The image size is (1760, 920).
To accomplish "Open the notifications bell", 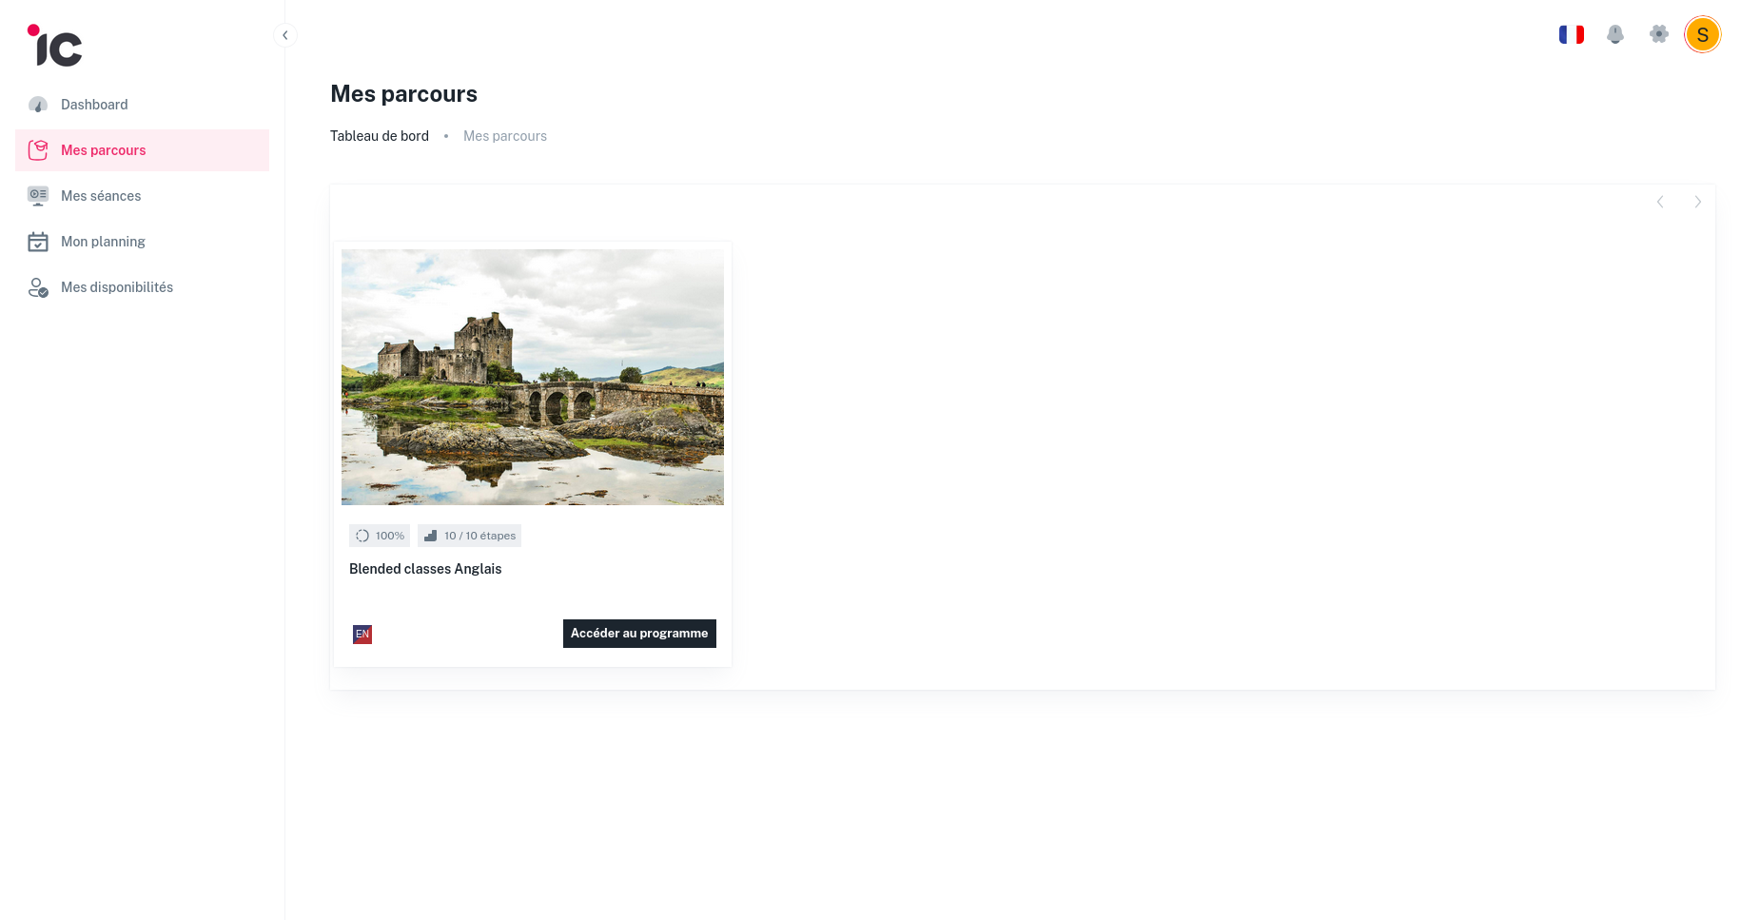I will [1615, 33].
